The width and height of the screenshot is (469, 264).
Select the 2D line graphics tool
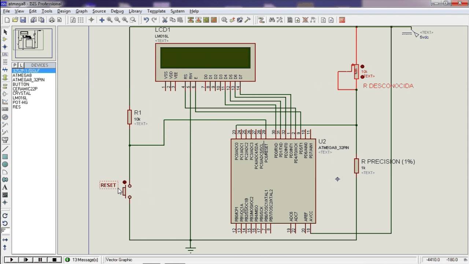pos(5,149)
